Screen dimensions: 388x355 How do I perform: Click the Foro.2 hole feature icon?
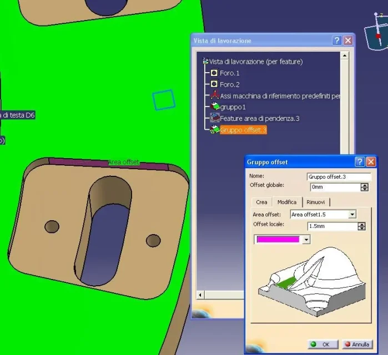214,84
